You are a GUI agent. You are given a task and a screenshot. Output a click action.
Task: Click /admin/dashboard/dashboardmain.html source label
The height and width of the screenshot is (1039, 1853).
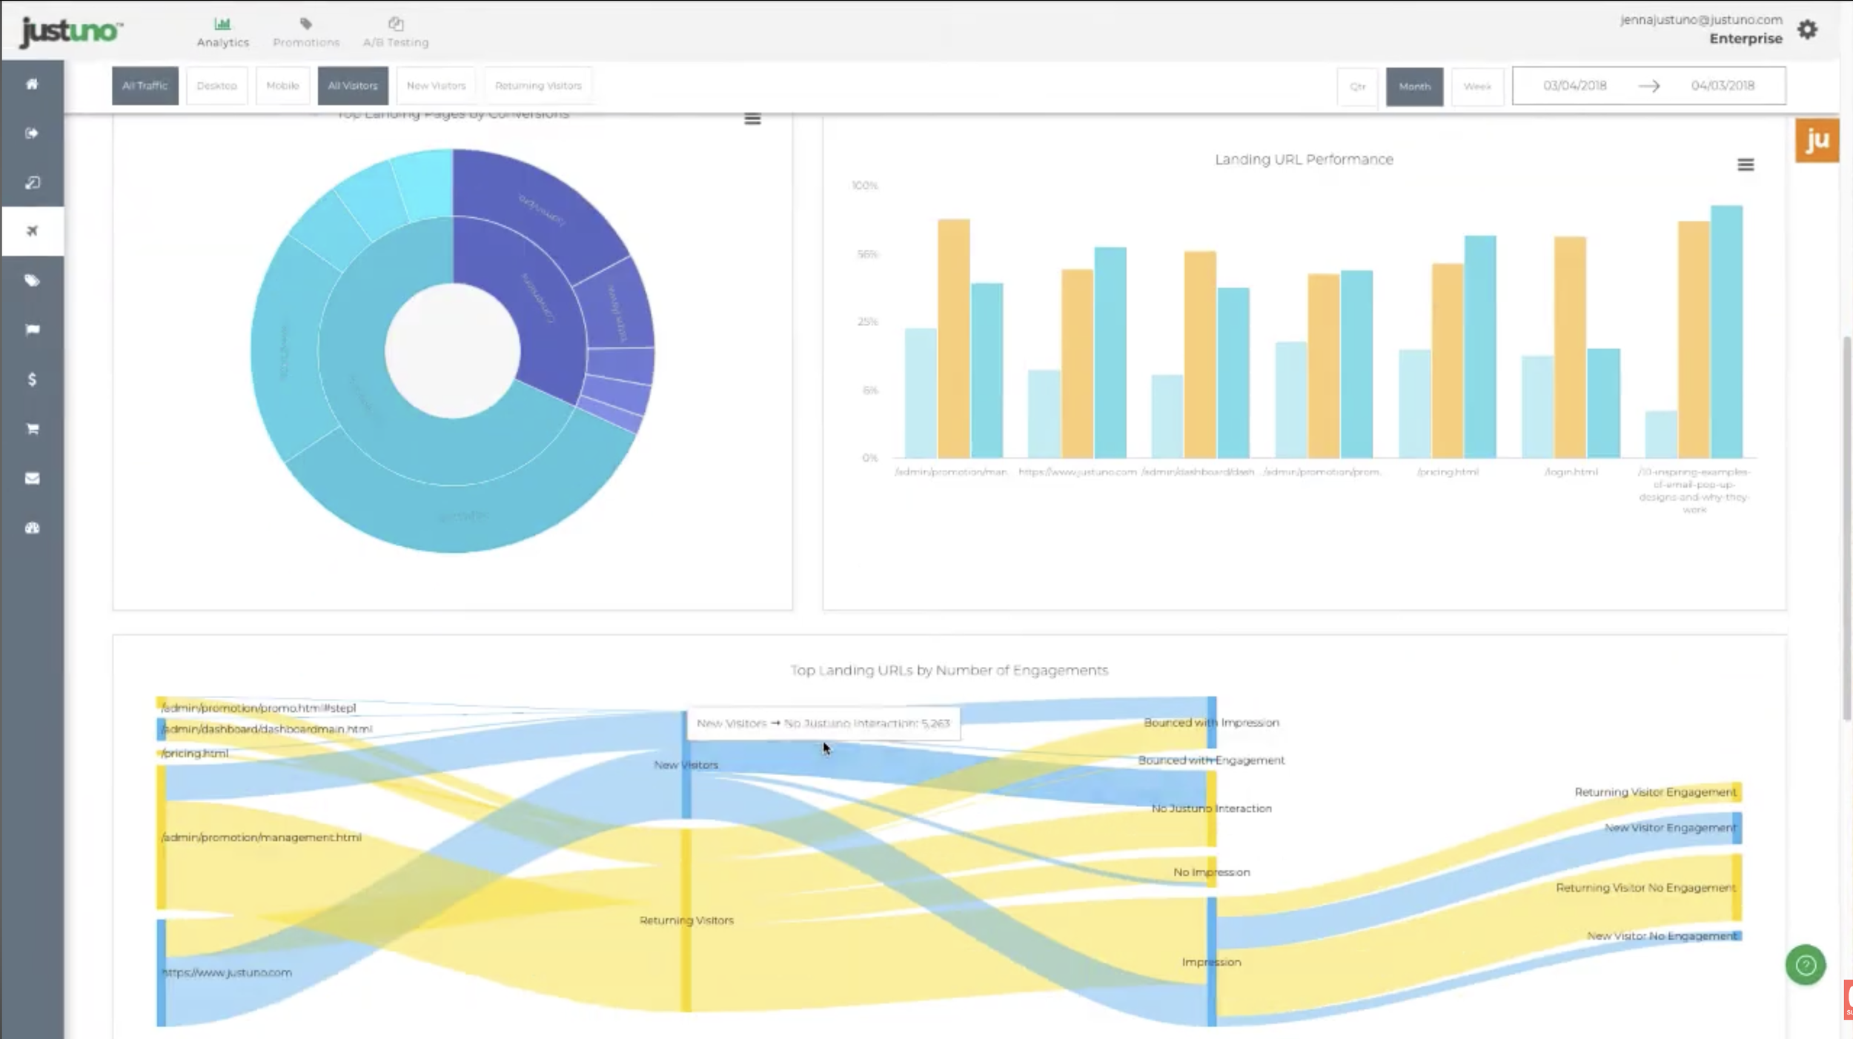[x=267, y=729]
